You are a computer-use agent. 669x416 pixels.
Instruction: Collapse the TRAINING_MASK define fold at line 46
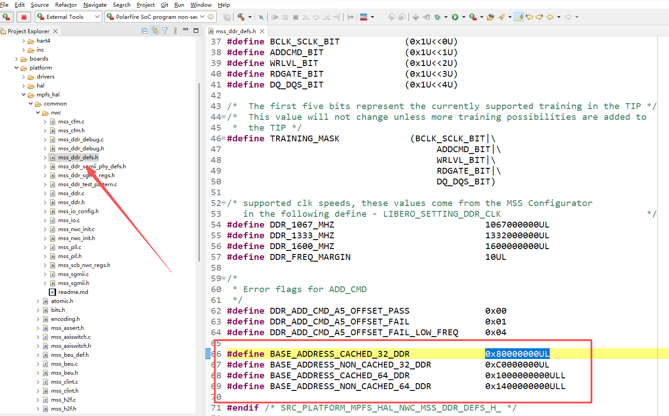coord(224,139)
